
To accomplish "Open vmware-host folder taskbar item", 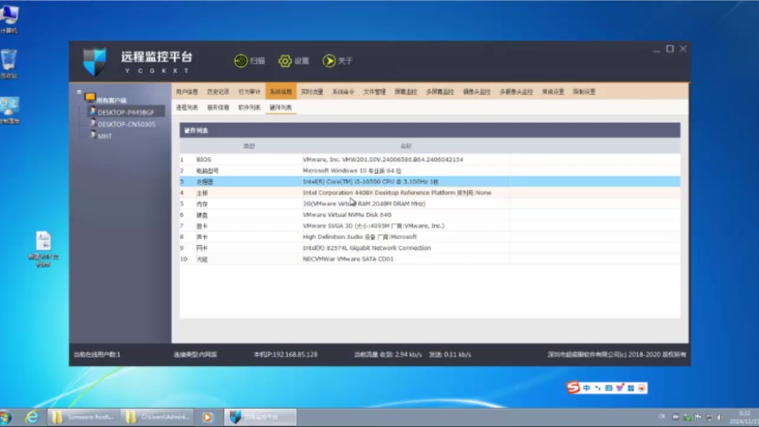I will coord(83,417).
